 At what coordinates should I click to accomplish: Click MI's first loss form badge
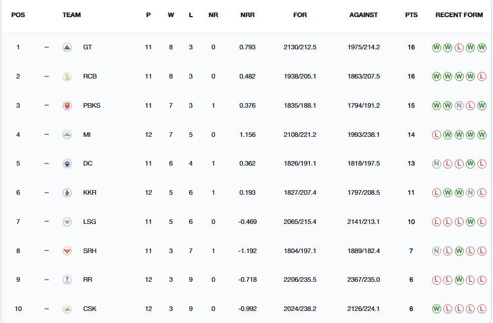(x=436, y=134)
